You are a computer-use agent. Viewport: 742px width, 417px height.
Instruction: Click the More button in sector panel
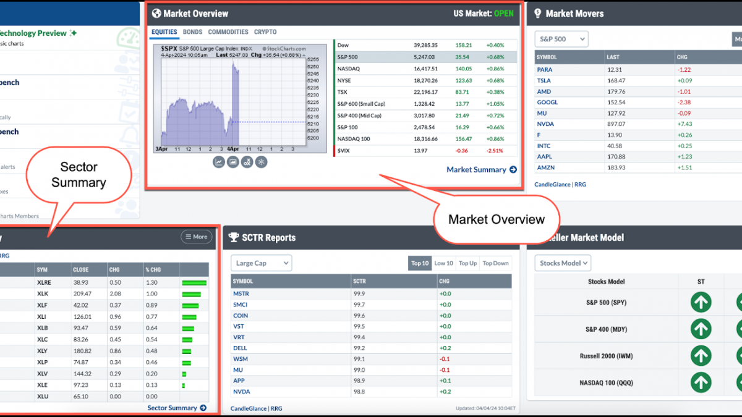196,237
